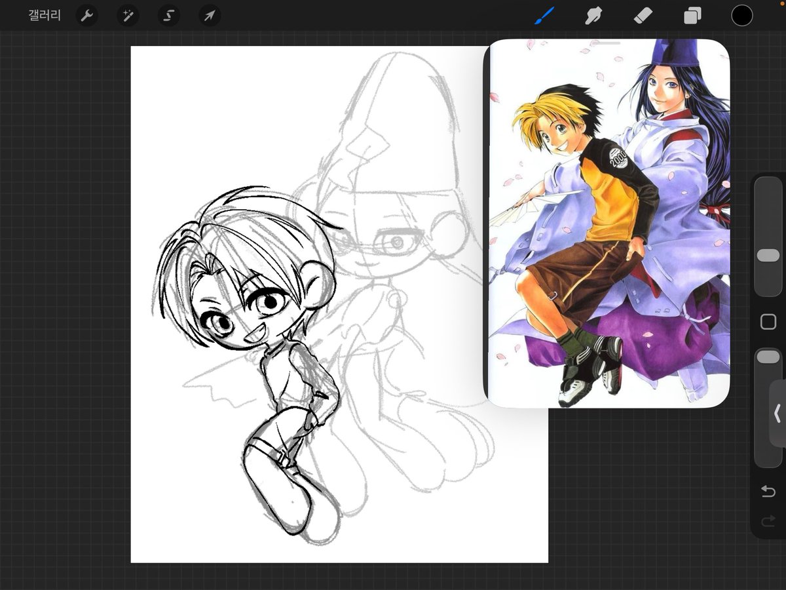786x590 pixels.
Task: Click the brush opacity slider handle
Action: pos(768,357)
